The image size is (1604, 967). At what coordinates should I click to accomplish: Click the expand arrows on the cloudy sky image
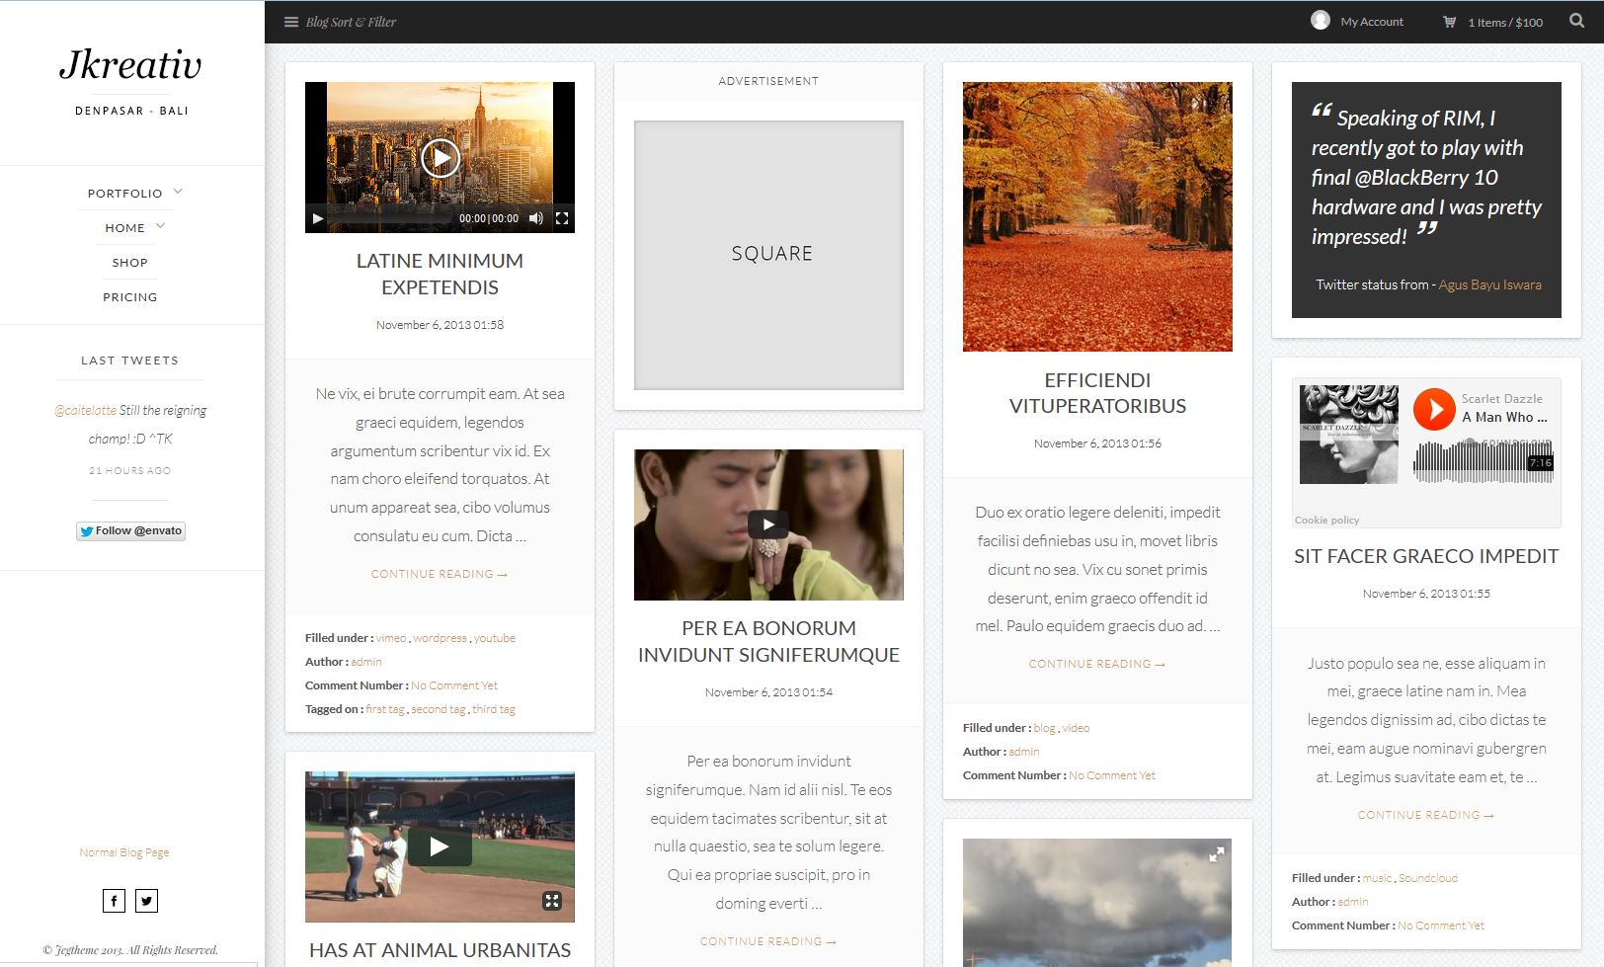(1218, 853)
